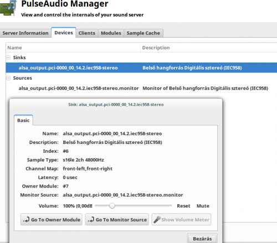
Task: Click Go To Owner Module button
Action: (52, 220)
